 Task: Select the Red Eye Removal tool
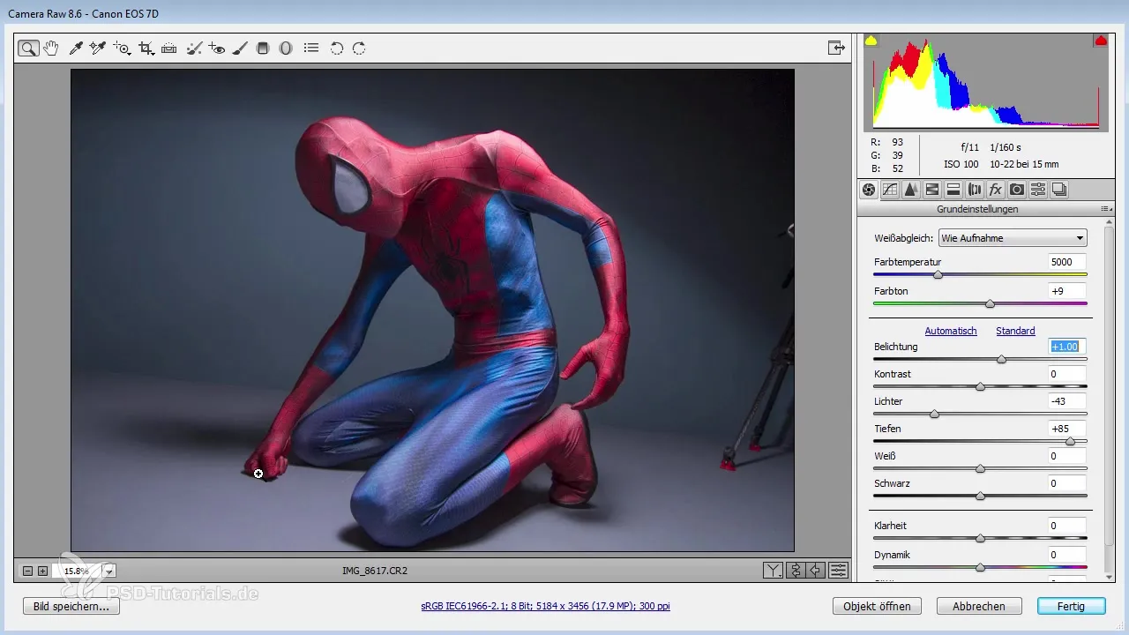click(217, 49)
